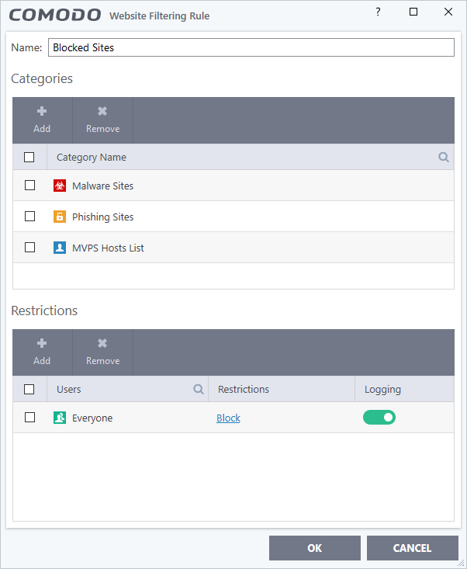Click the search icon in Users column header
467x569 pixels.
(x=199, y=389)
